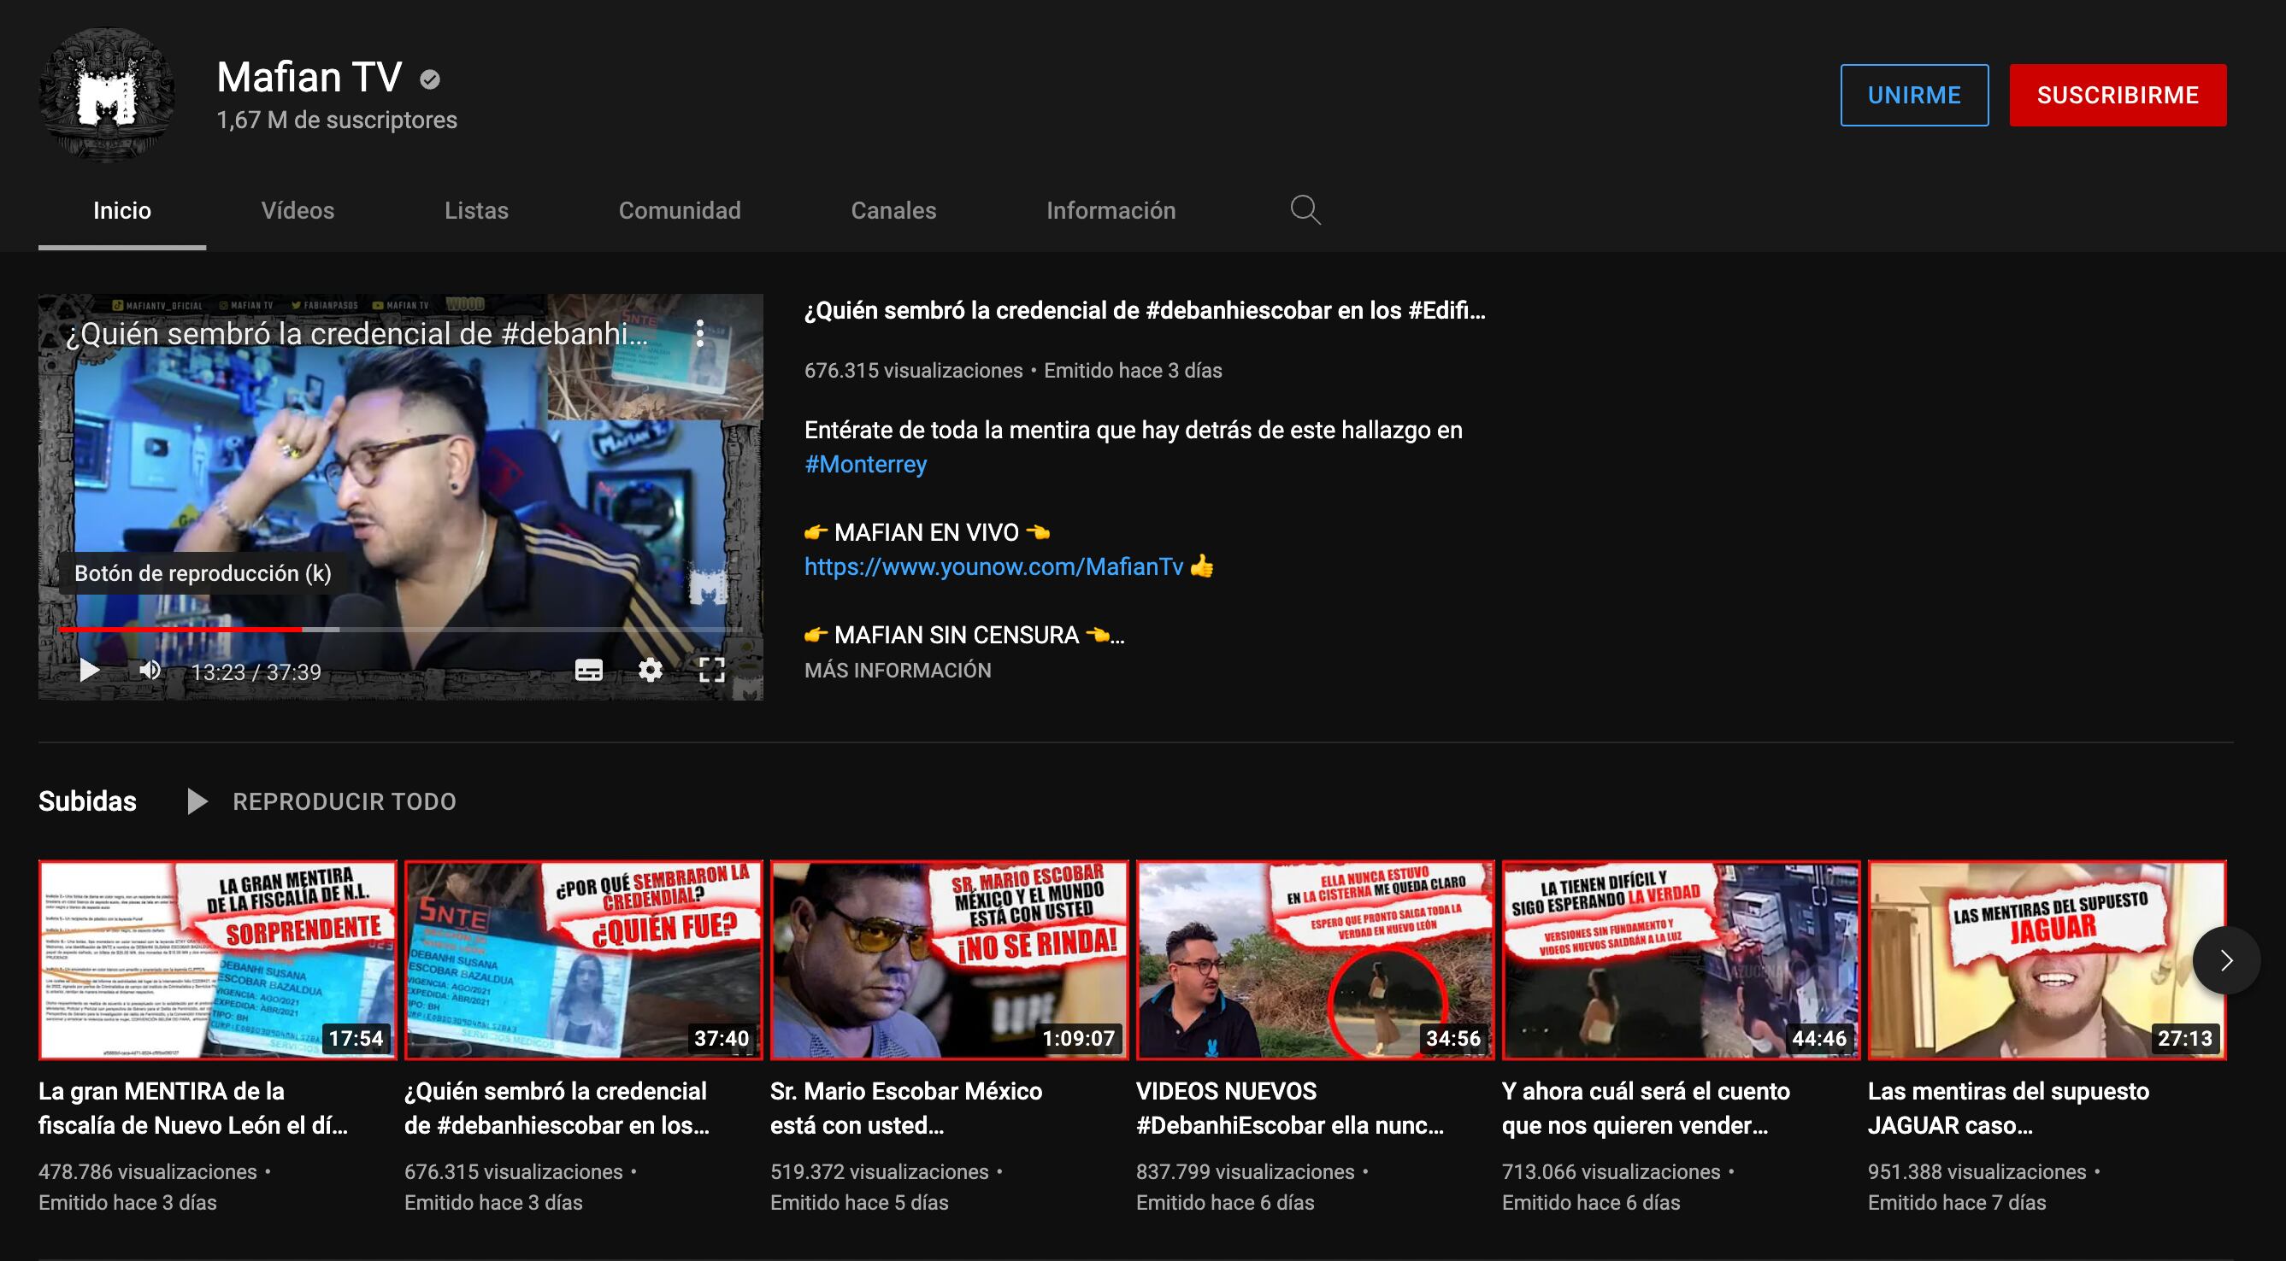
Task: Click the Reproducir todo play icon
Action: 197,801
